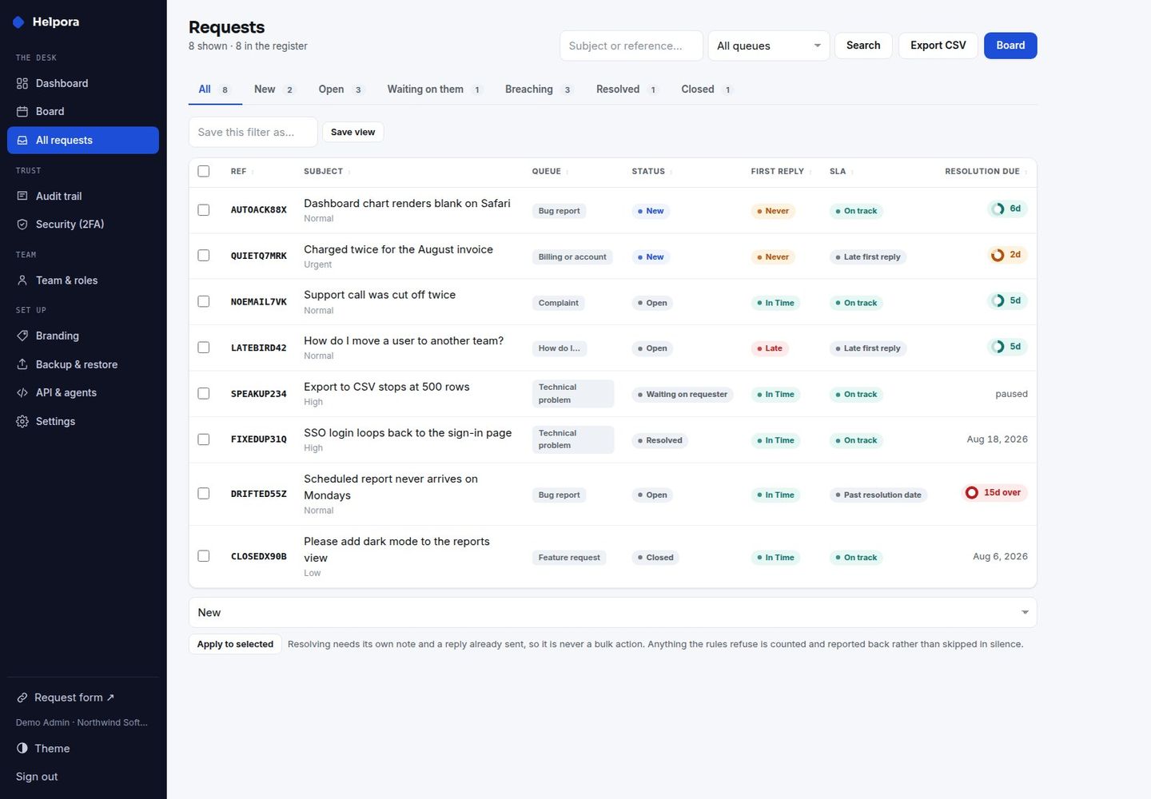Open the All queues dropdown
1151x799 pixels.
[769, 46]
